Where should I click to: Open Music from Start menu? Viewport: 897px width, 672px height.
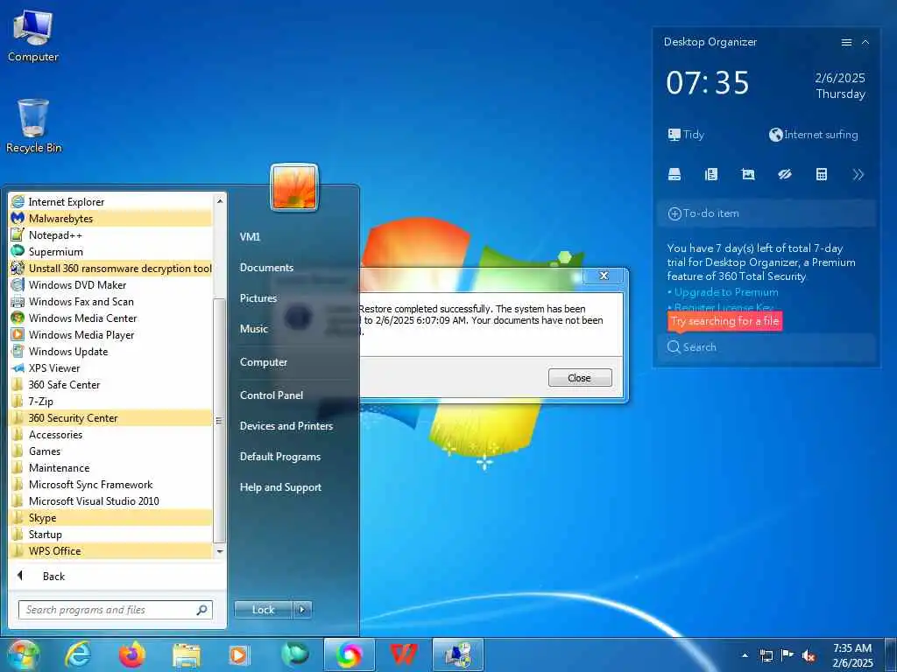(254, 329)
